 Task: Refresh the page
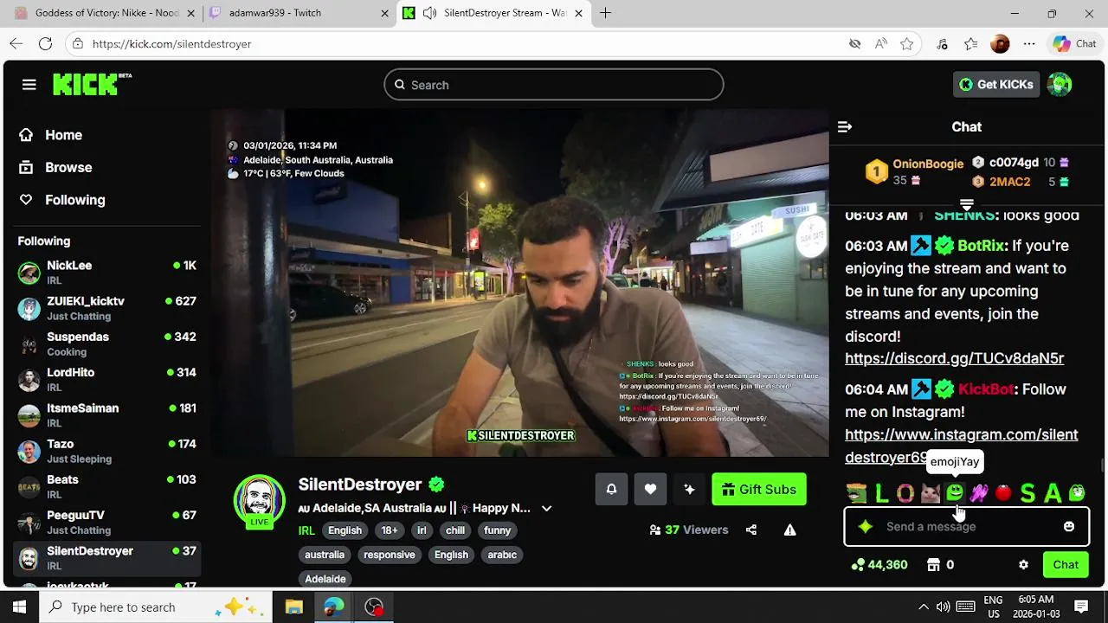[x=46, y=43]
